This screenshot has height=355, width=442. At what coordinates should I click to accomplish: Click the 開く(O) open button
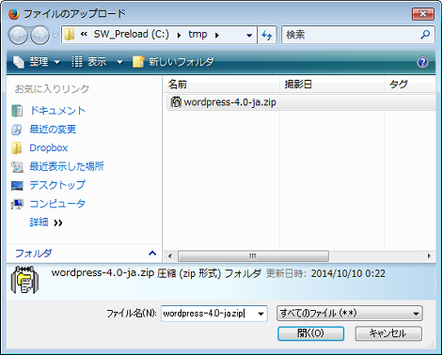(x=310, y=333)
